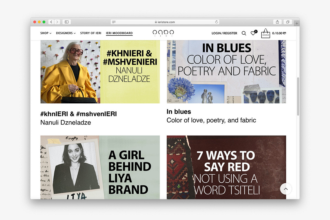Open the STORY OF IERI page
Image resolution: width=330 pixels, height=220 pixels.
pyautogui.click(x=91, y=33)
